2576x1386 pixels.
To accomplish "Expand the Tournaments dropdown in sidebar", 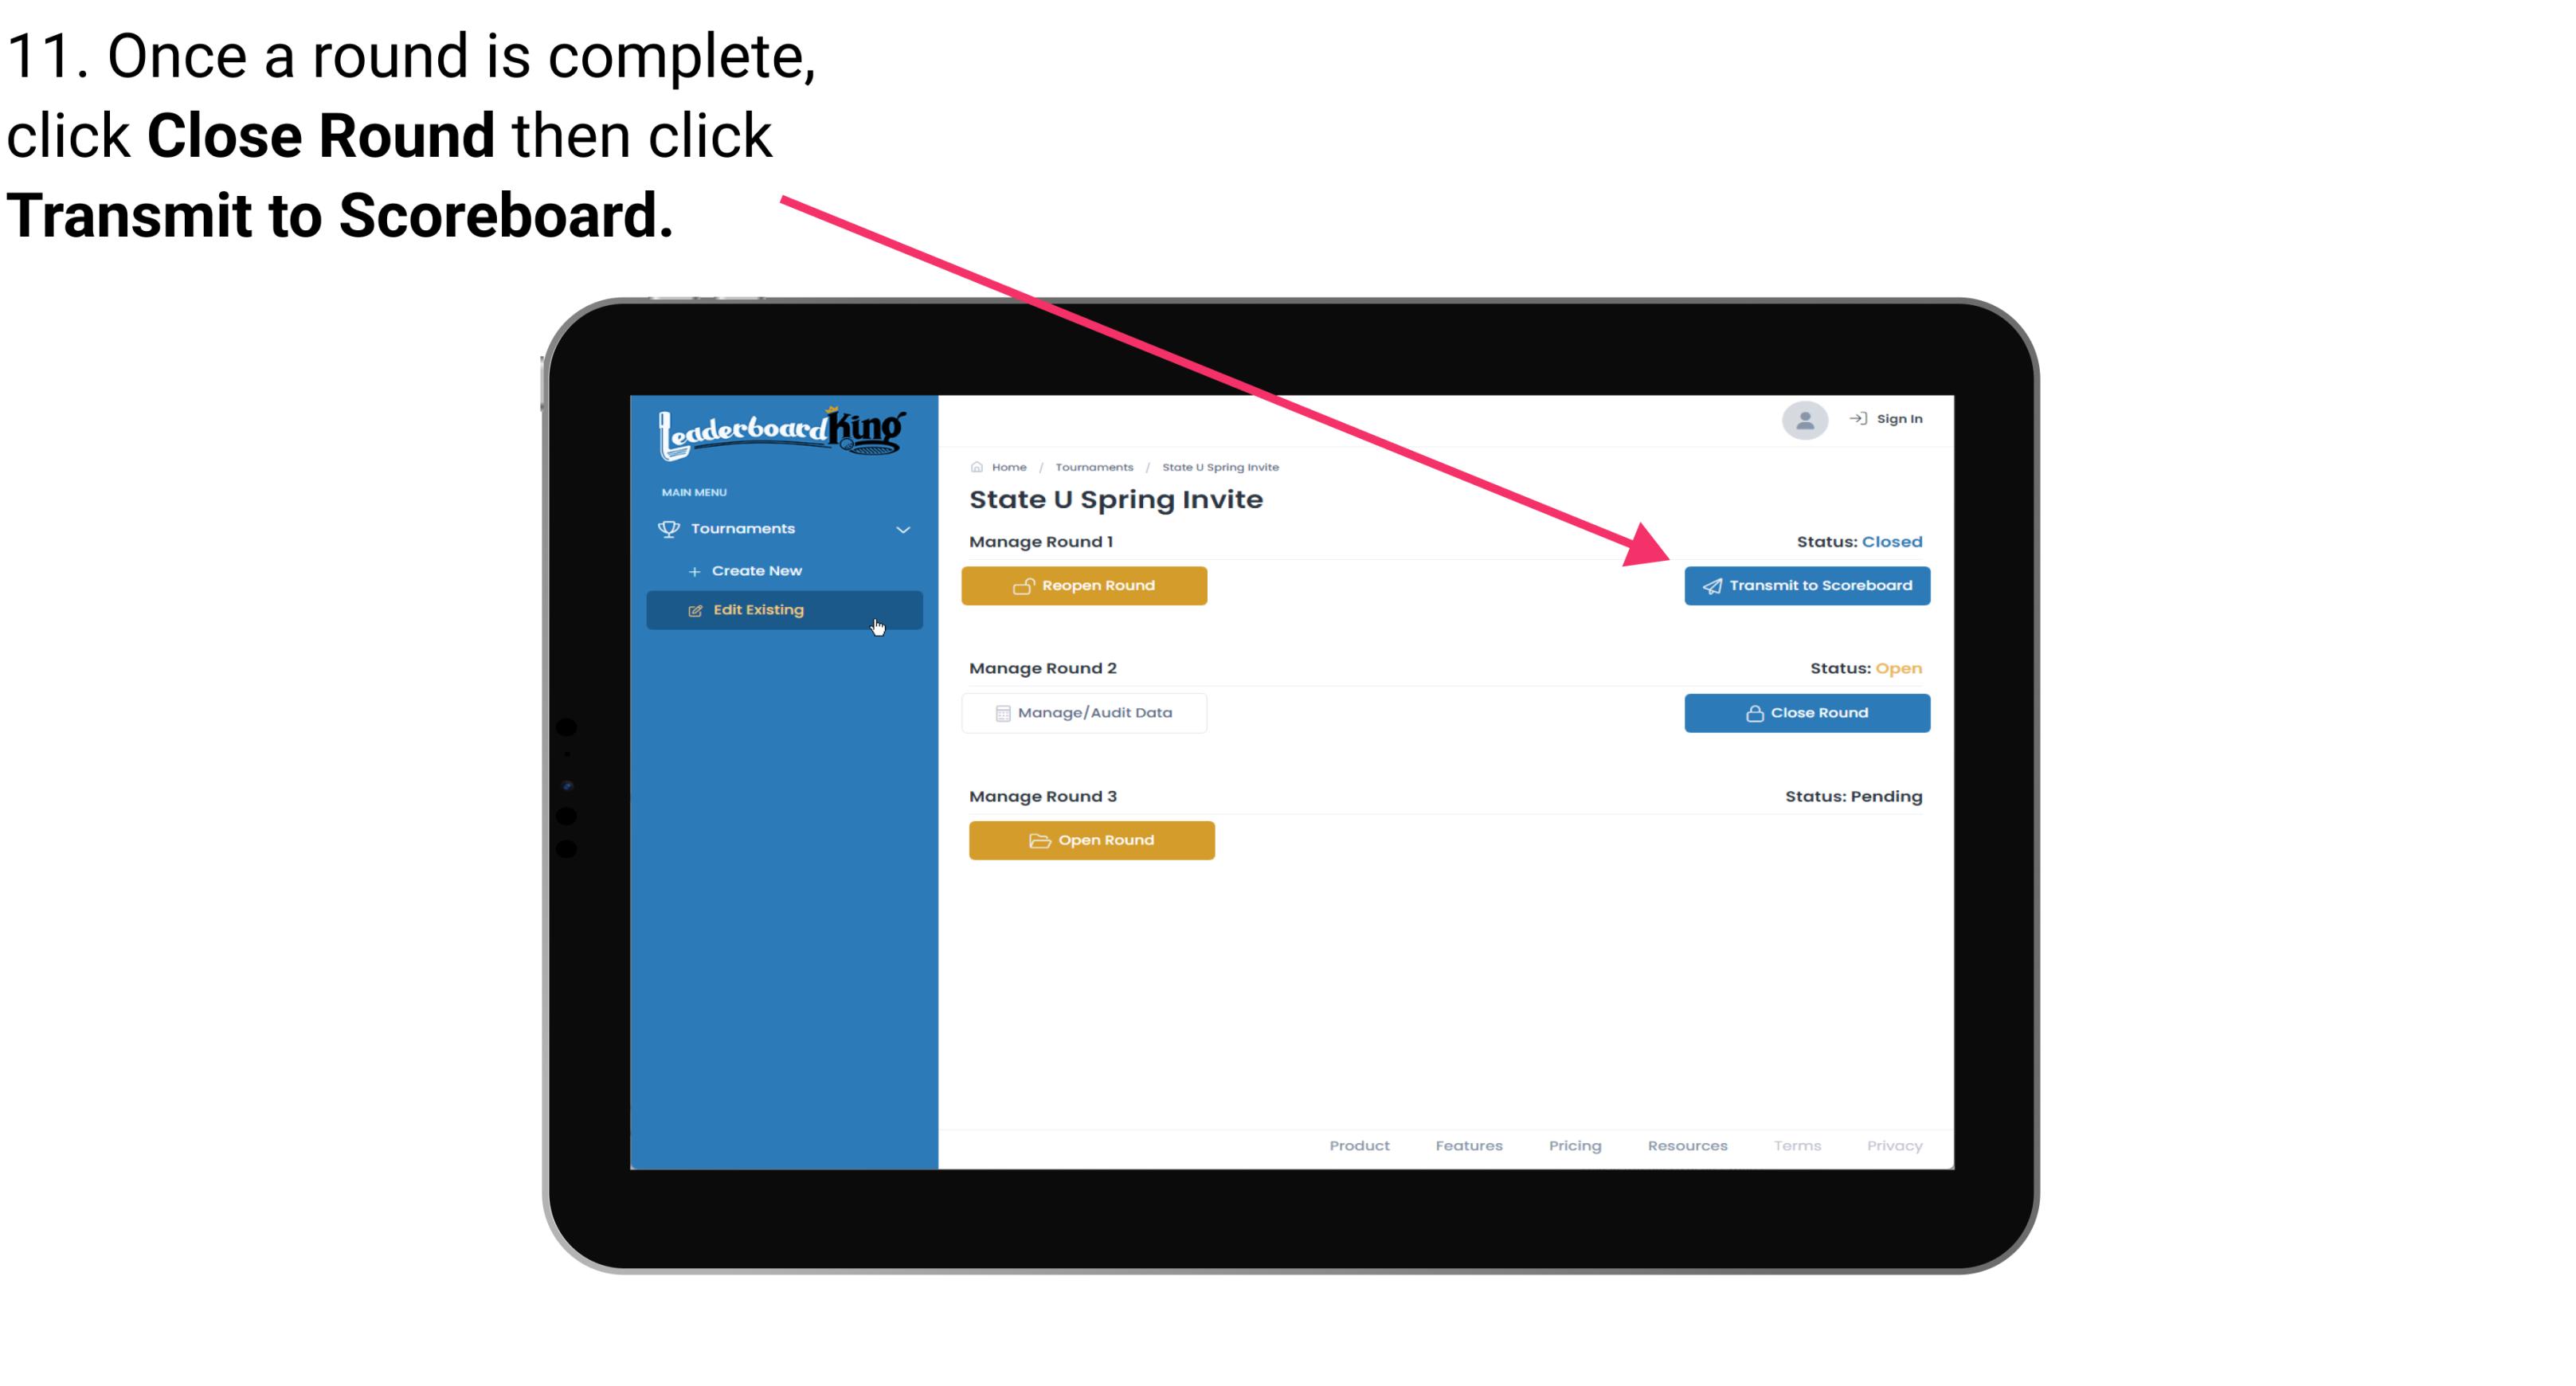I will pyautogui.click(x=785, y=529).
